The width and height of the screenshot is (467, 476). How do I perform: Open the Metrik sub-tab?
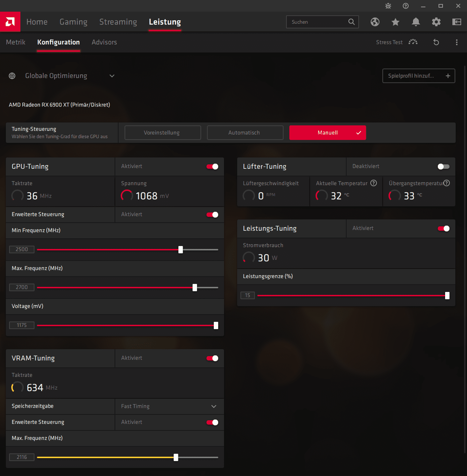coord(16,42)
